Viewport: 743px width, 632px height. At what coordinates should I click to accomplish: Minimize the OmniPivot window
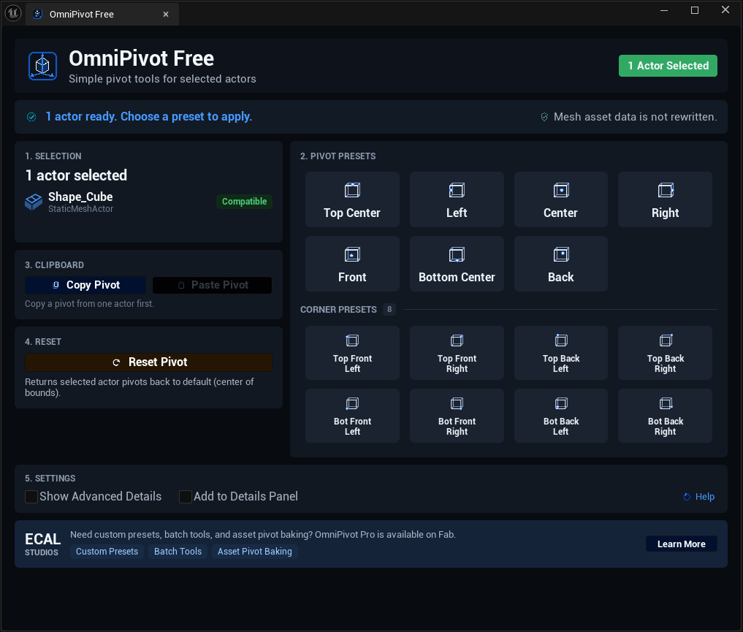[664, 10]
